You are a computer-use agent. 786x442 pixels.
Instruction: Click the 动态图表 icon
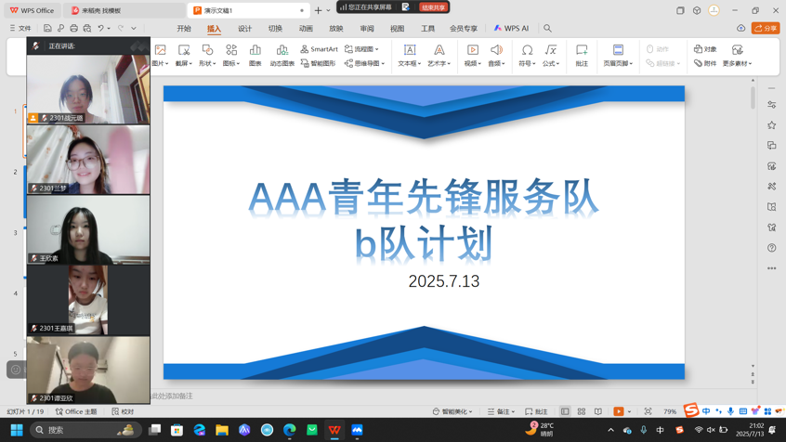pyautogui.click(x=282, y=55)
